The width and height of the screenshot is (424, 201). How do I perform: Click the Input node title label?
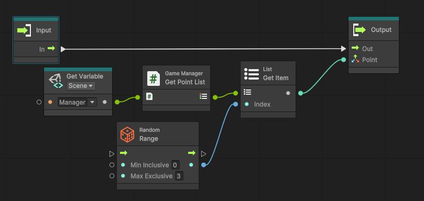(44, 30)
